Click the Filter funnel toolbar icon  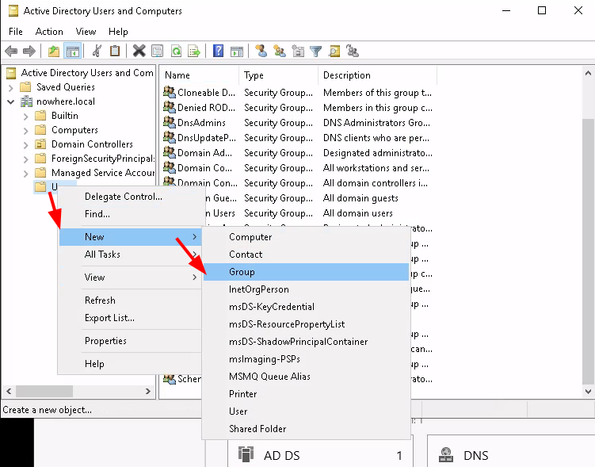pos(315,51)
